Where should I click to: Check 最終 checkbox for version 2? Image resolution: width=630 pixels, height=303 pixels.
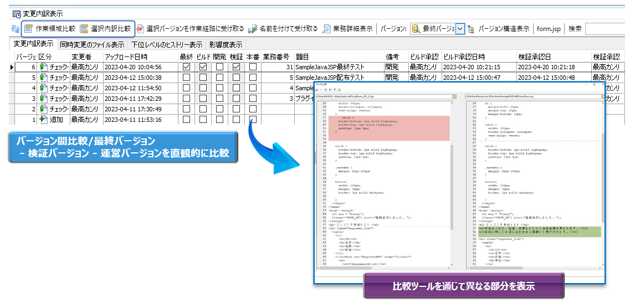[186, 109]
